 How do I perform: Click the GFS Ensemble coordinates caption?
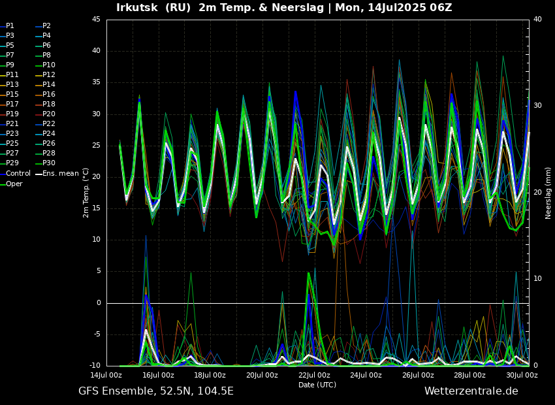click(156, 391)
